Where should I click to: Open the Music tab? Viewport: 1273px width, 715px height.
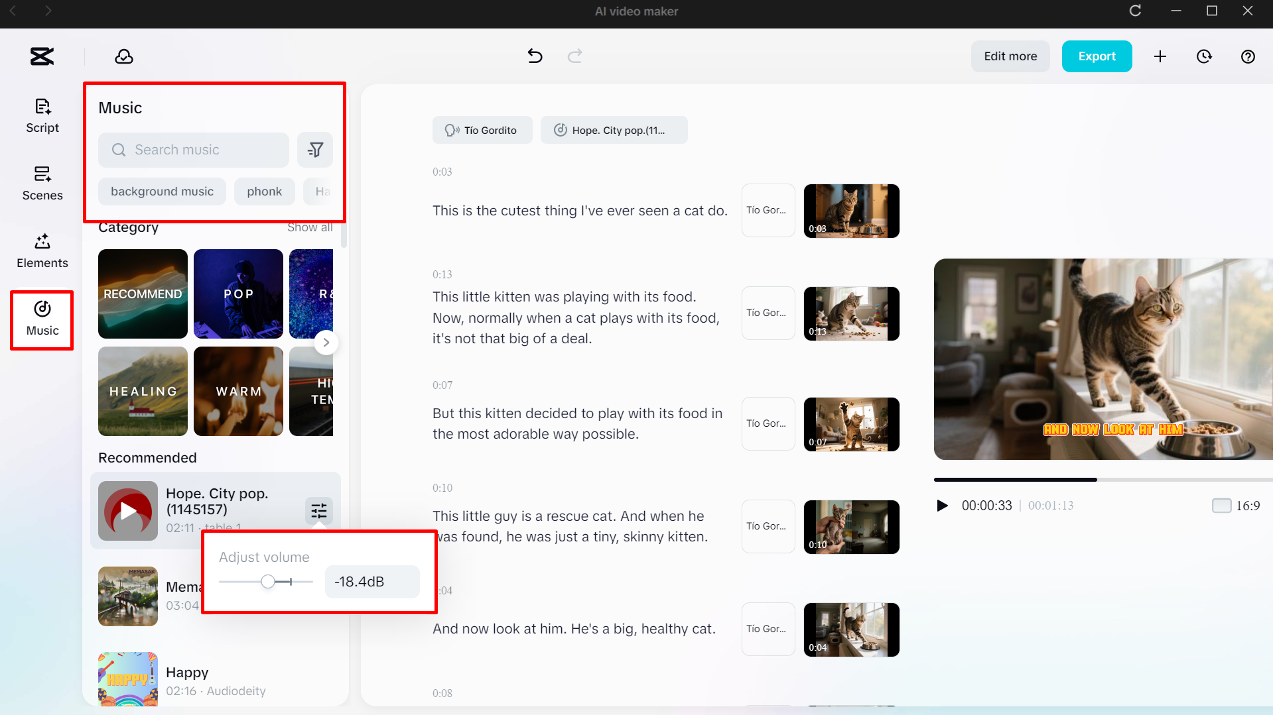click(42, 319)
